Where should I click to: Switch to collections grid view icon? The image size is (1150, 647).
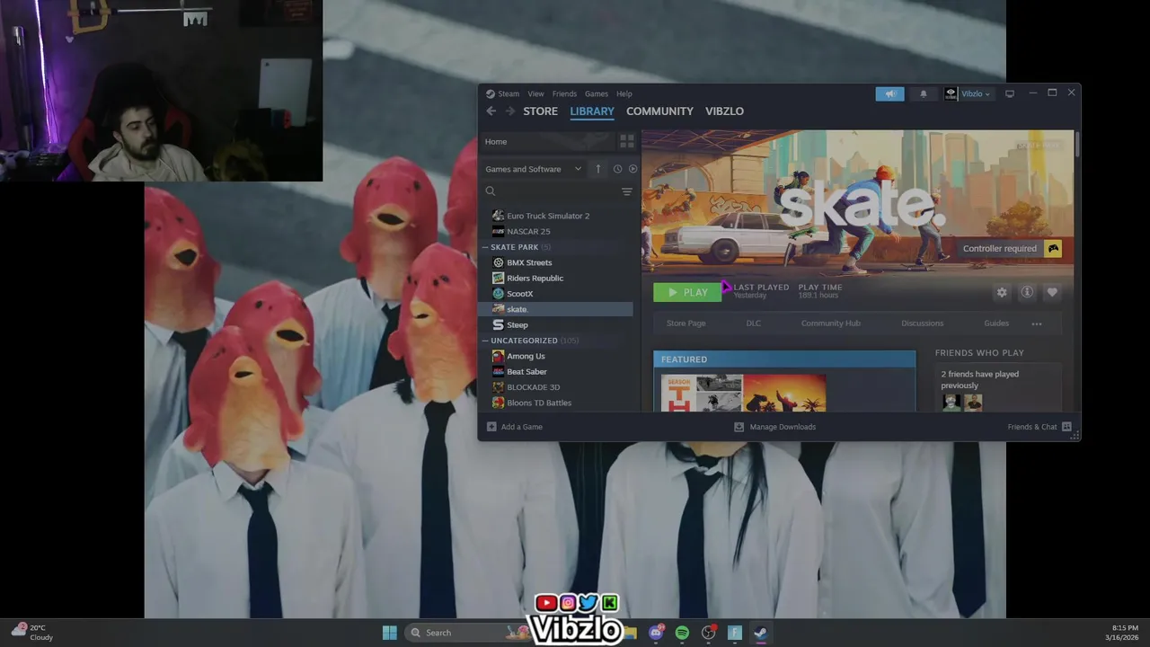(x=627, y=141)
